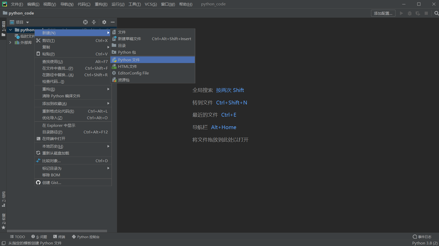Choose HTML文件 in the New submenu
The width and height of the screenshot is (439, 246).
click(153, 66)
